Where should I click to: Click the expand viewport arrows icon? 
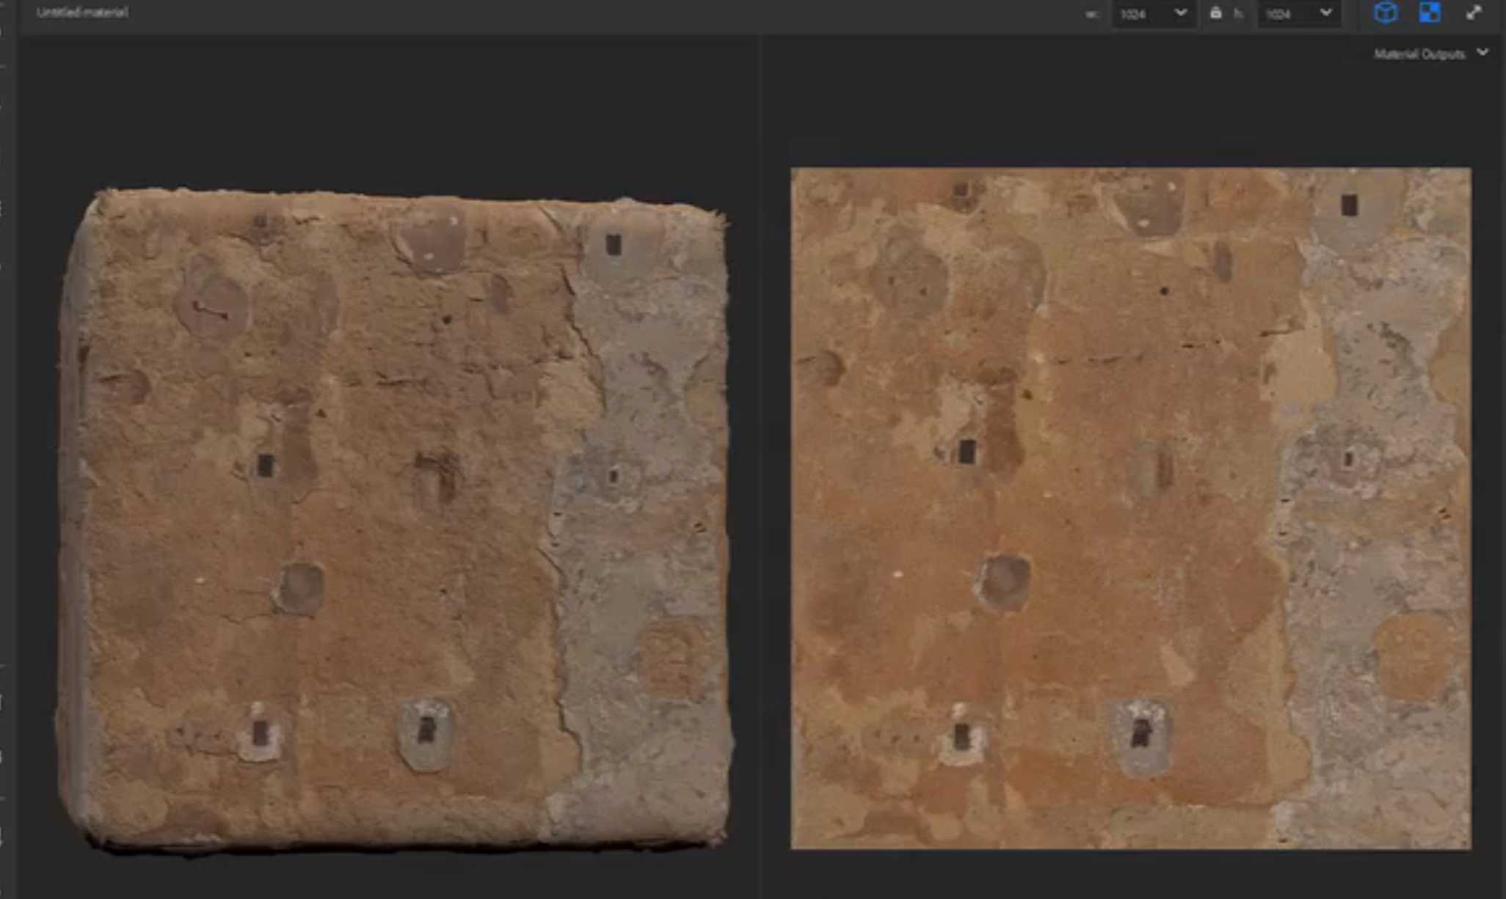tap(1474, 12)
